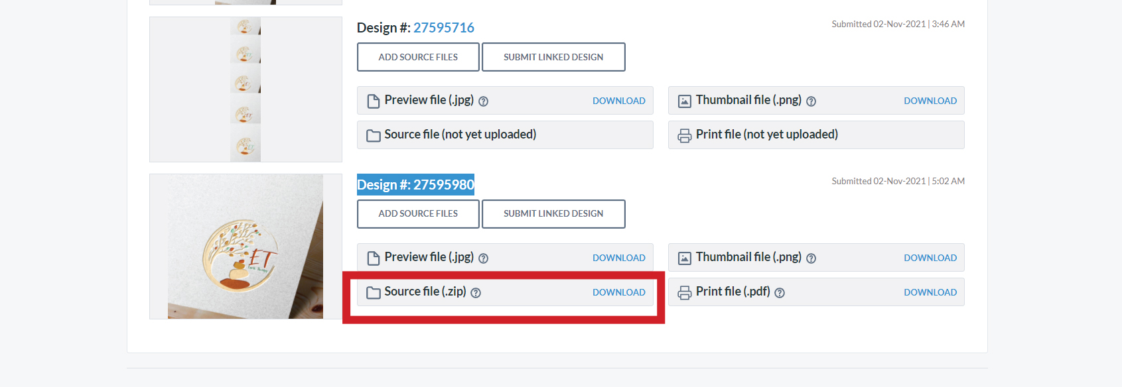This screenshot has height=387, width=1122.
Task: Open design number 27595716 link
Action: tap(443, 28)
